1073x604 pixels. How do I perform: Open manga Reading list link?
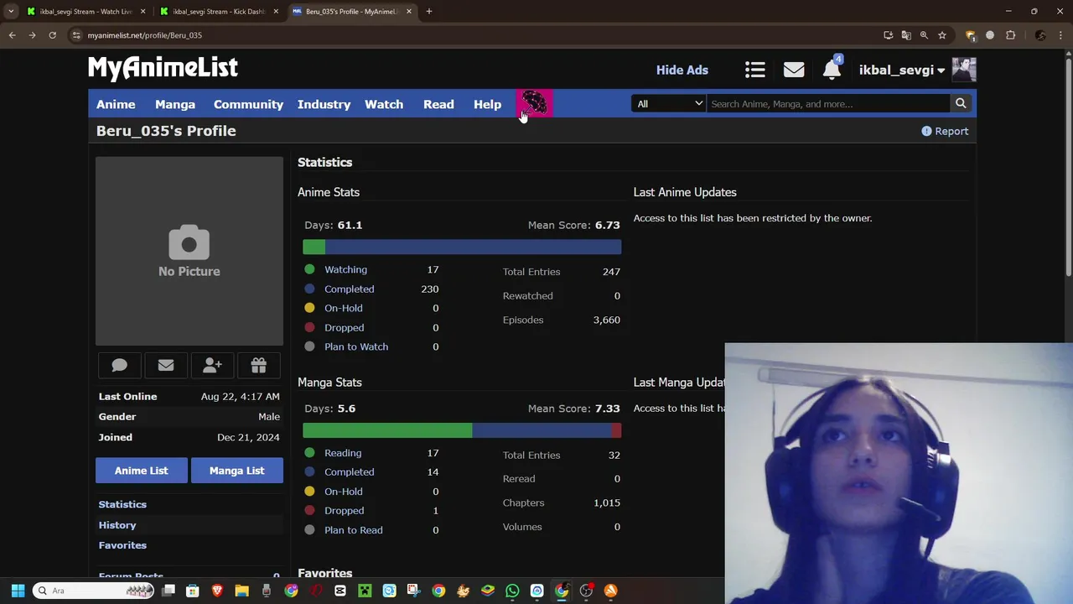(x=342, y=453)
